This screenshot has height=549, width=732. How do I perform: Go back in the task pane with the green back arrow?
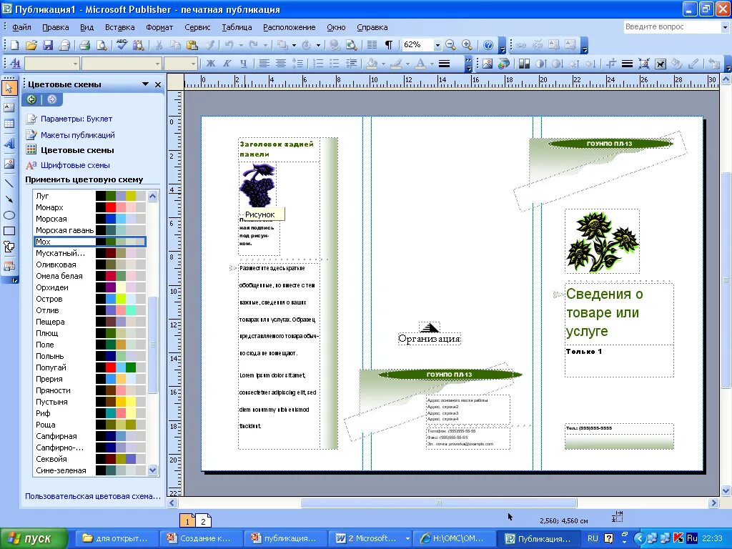(x=31, y=99)
